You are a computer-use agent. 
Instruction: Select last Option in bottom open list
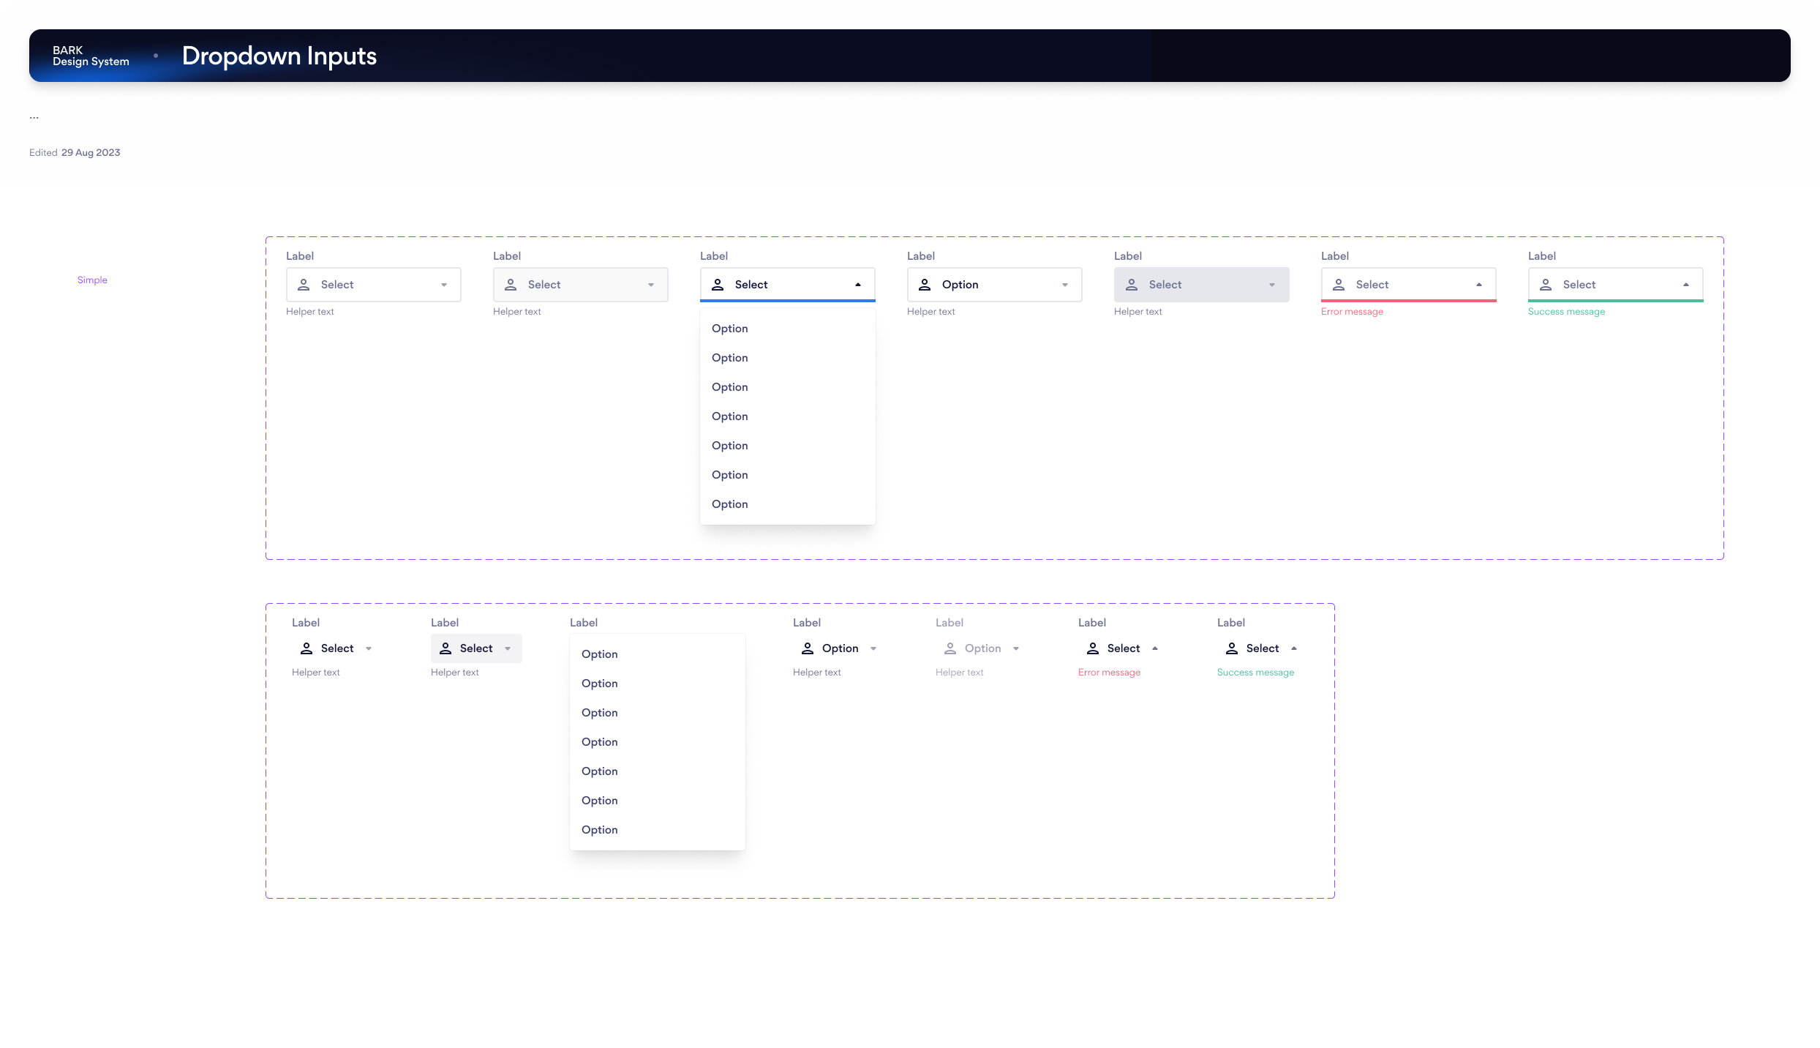[600, 830]
